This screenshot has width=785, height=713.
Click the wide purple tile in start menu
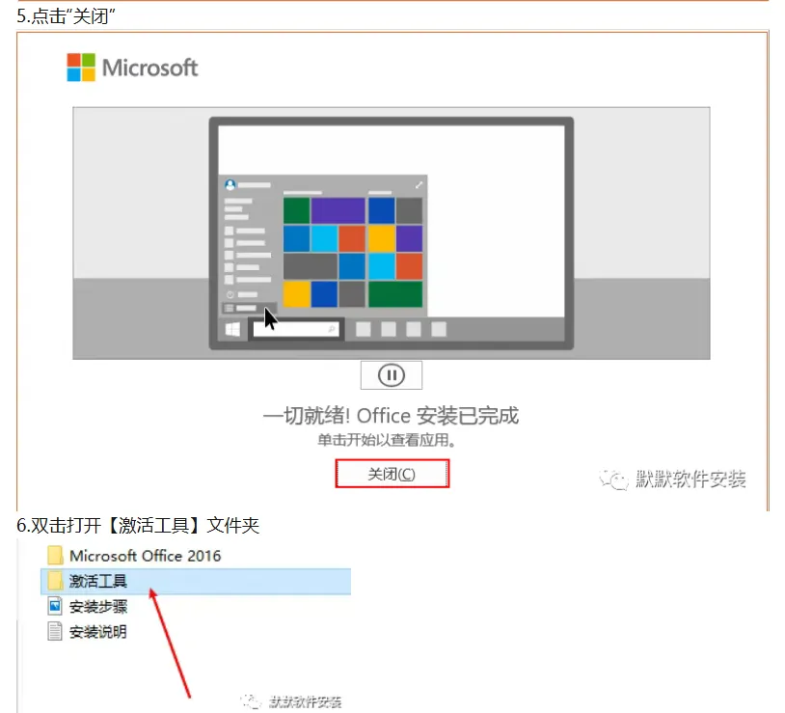338,210
